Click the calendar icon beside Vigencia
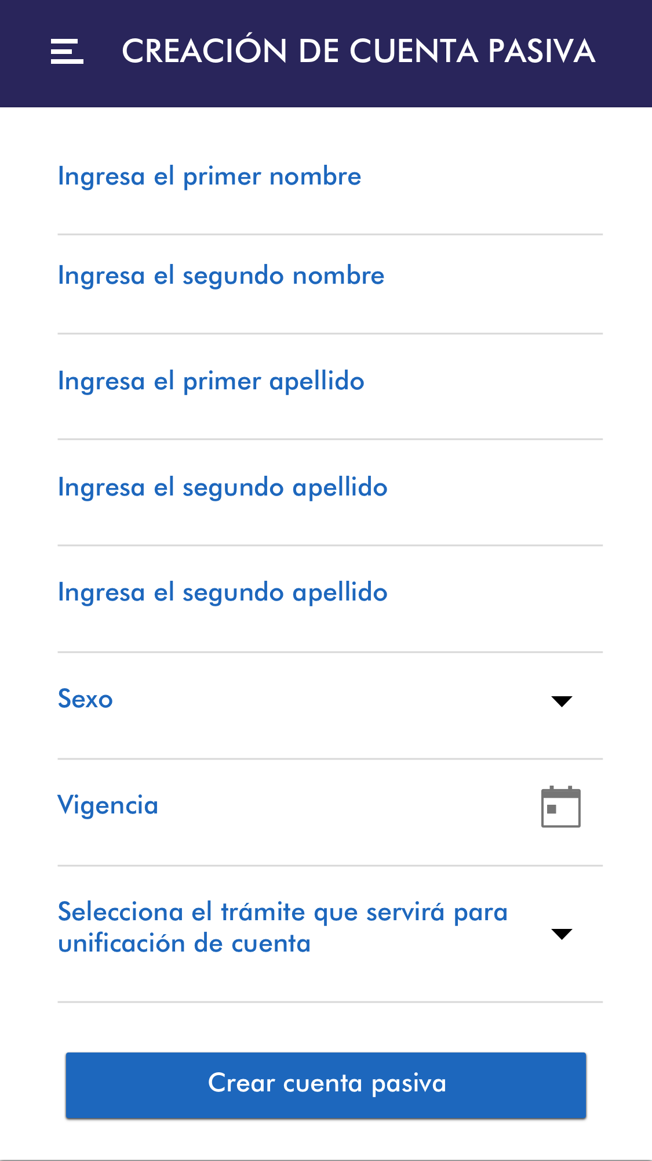652x1161 pixels. point(560,806)
